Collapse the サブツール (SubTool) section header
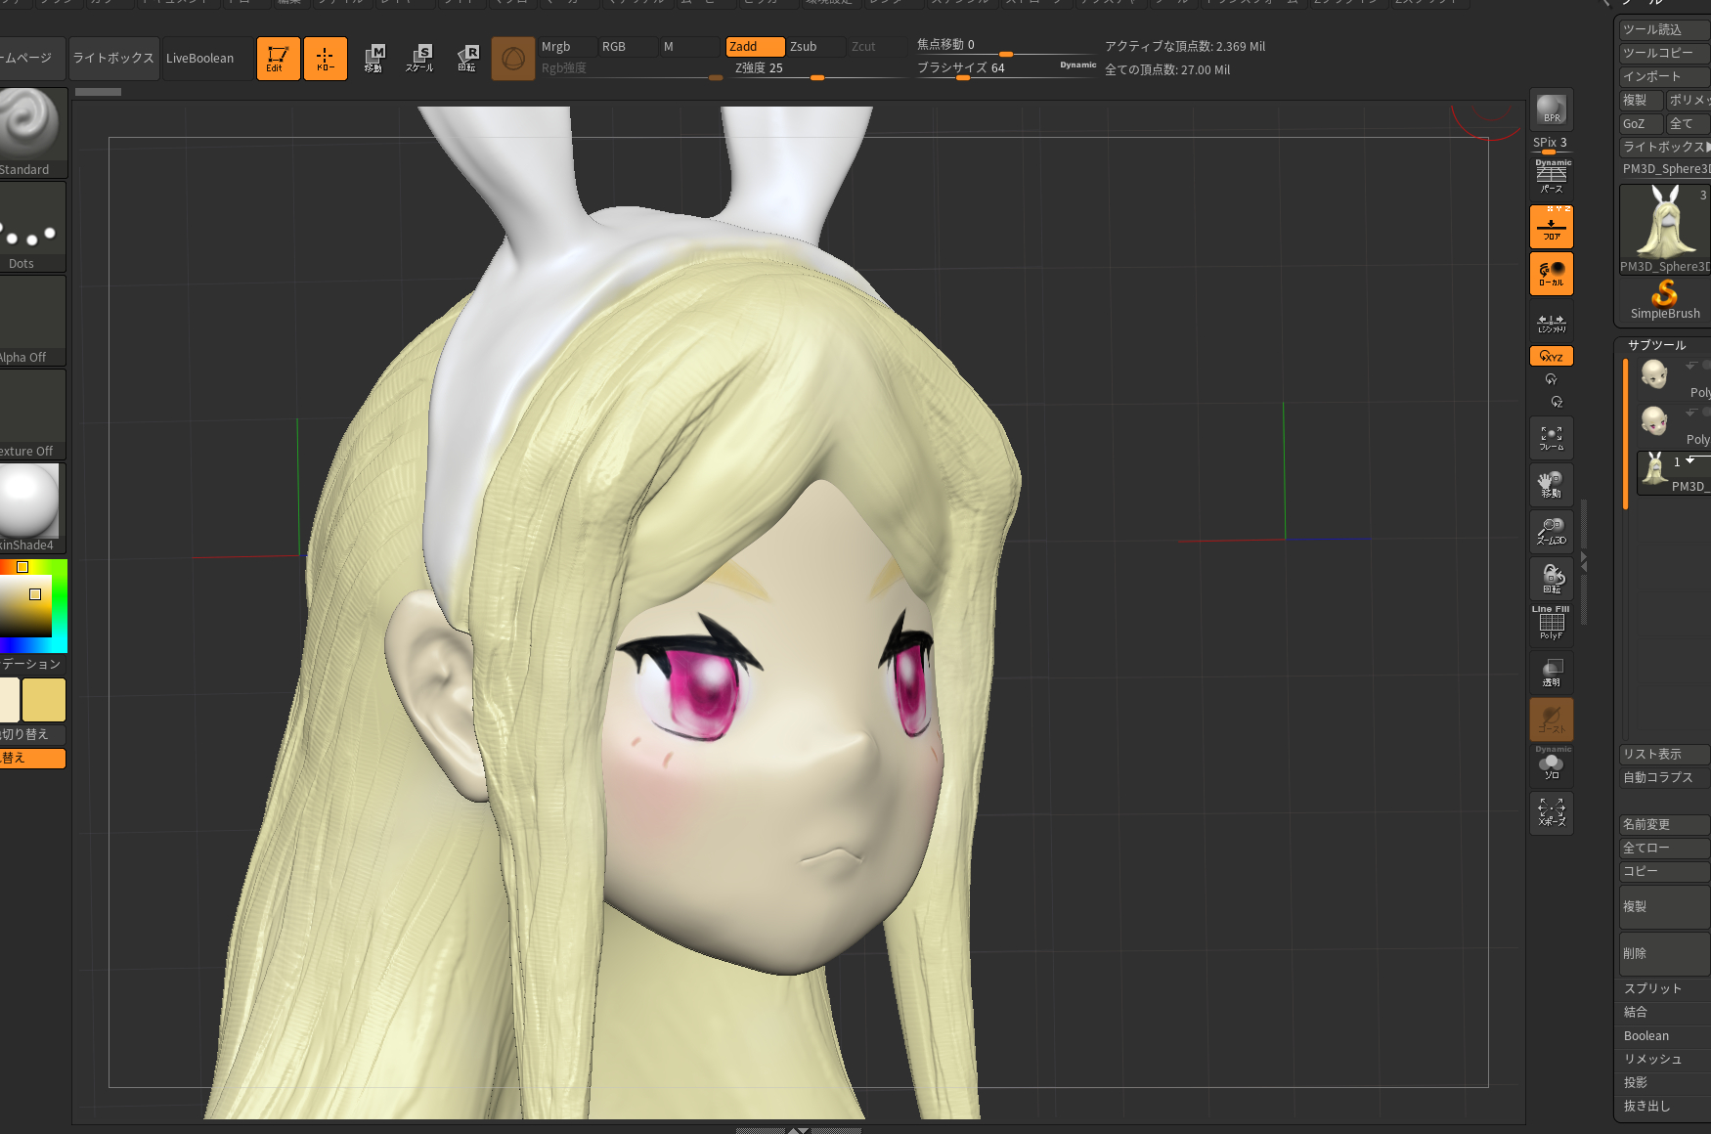Screen dimensions: 1711x1134 1656,345
